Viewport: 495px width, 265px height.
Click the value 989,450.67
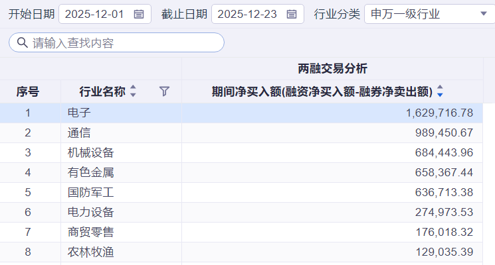tap(445, 132)
